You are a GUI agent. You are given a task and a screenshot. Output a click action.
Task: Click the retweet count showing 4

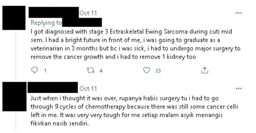pos(101,71)
